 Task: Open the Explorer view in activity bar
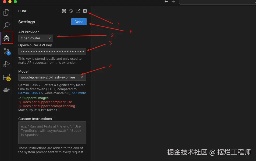[x=6, y=13]
